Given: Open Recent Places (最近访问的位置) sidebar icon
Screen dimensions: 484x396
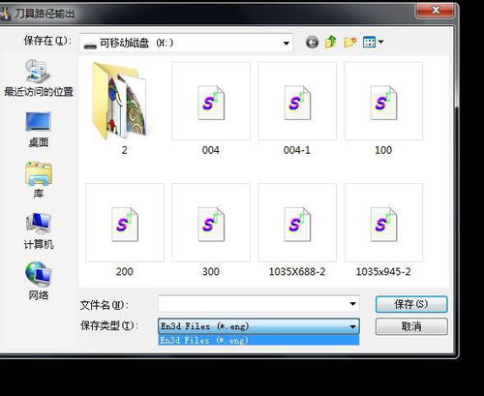Looking at the screenshot, I should point(38,71).
